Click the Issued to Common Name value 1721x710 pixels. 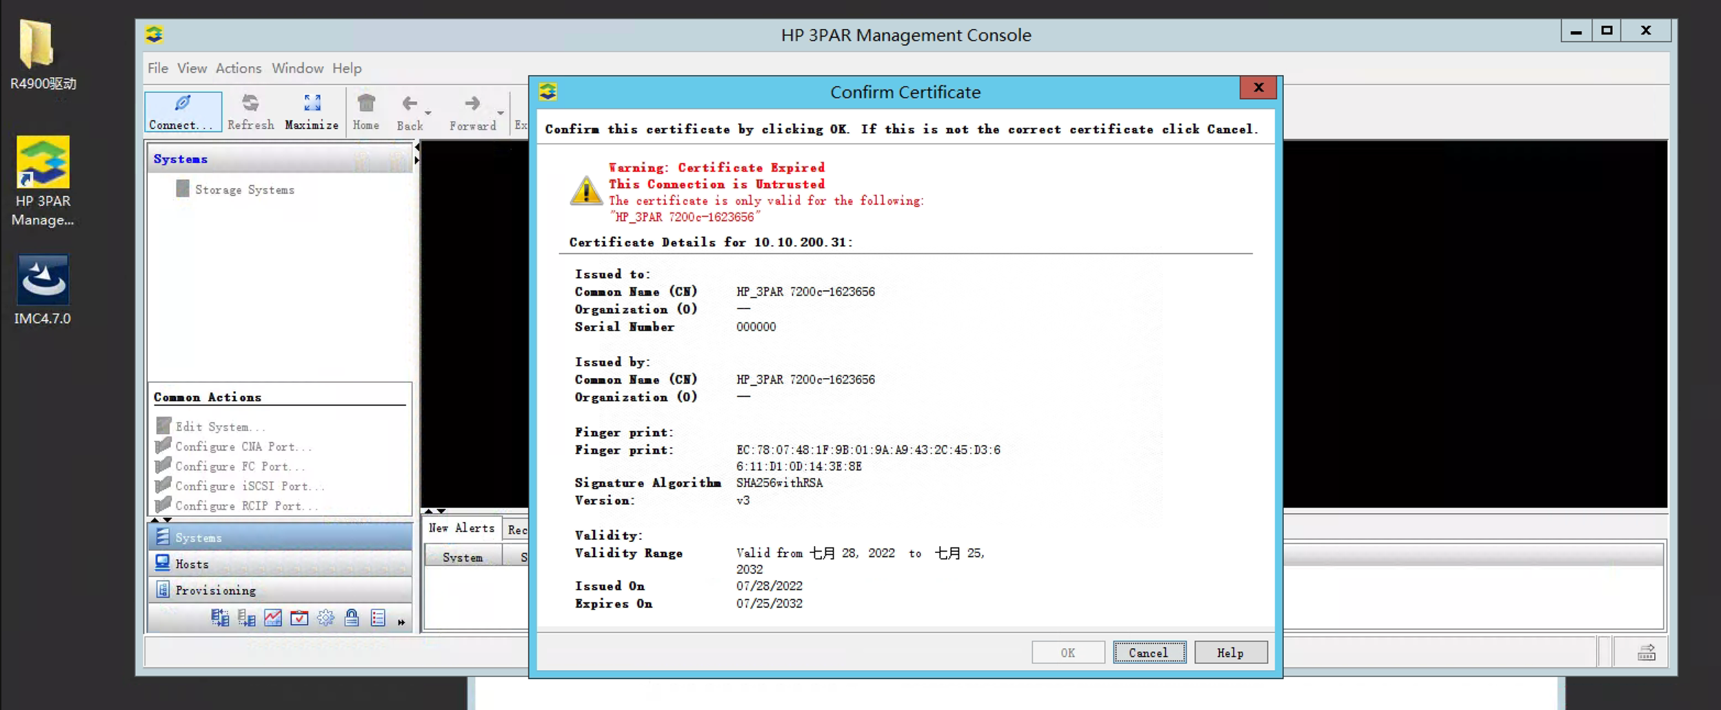[x=805, y=291]
